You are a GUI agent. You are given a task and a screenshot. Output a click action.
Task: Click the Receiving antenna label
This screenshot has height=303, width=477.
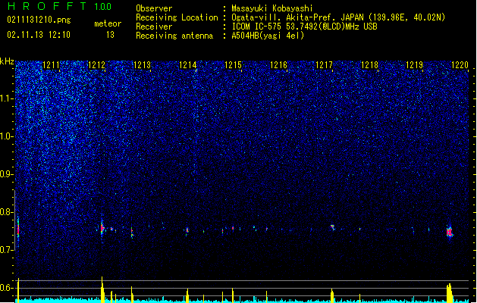(x=174, y=36)
